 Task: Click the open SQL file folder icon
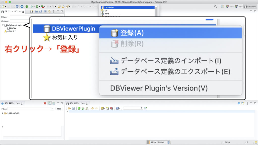tap(70, 108)
